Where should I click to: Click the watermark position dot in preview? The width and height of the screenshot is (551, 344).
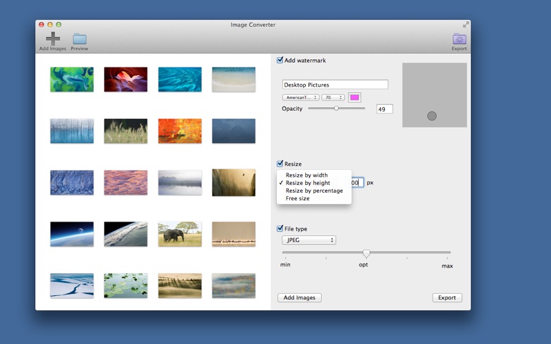[x=432, y=116]
